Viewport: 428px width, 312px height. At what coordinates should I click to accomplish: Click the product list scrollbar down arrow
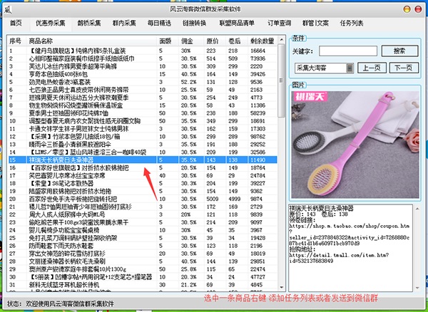[x=281, y=287]
